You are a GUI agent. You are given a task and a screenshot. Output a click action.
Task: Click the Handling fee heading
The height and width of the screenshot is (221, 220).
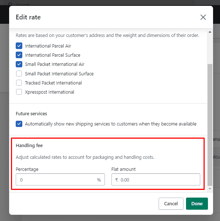pyautogui.click(x=29, y=146)
